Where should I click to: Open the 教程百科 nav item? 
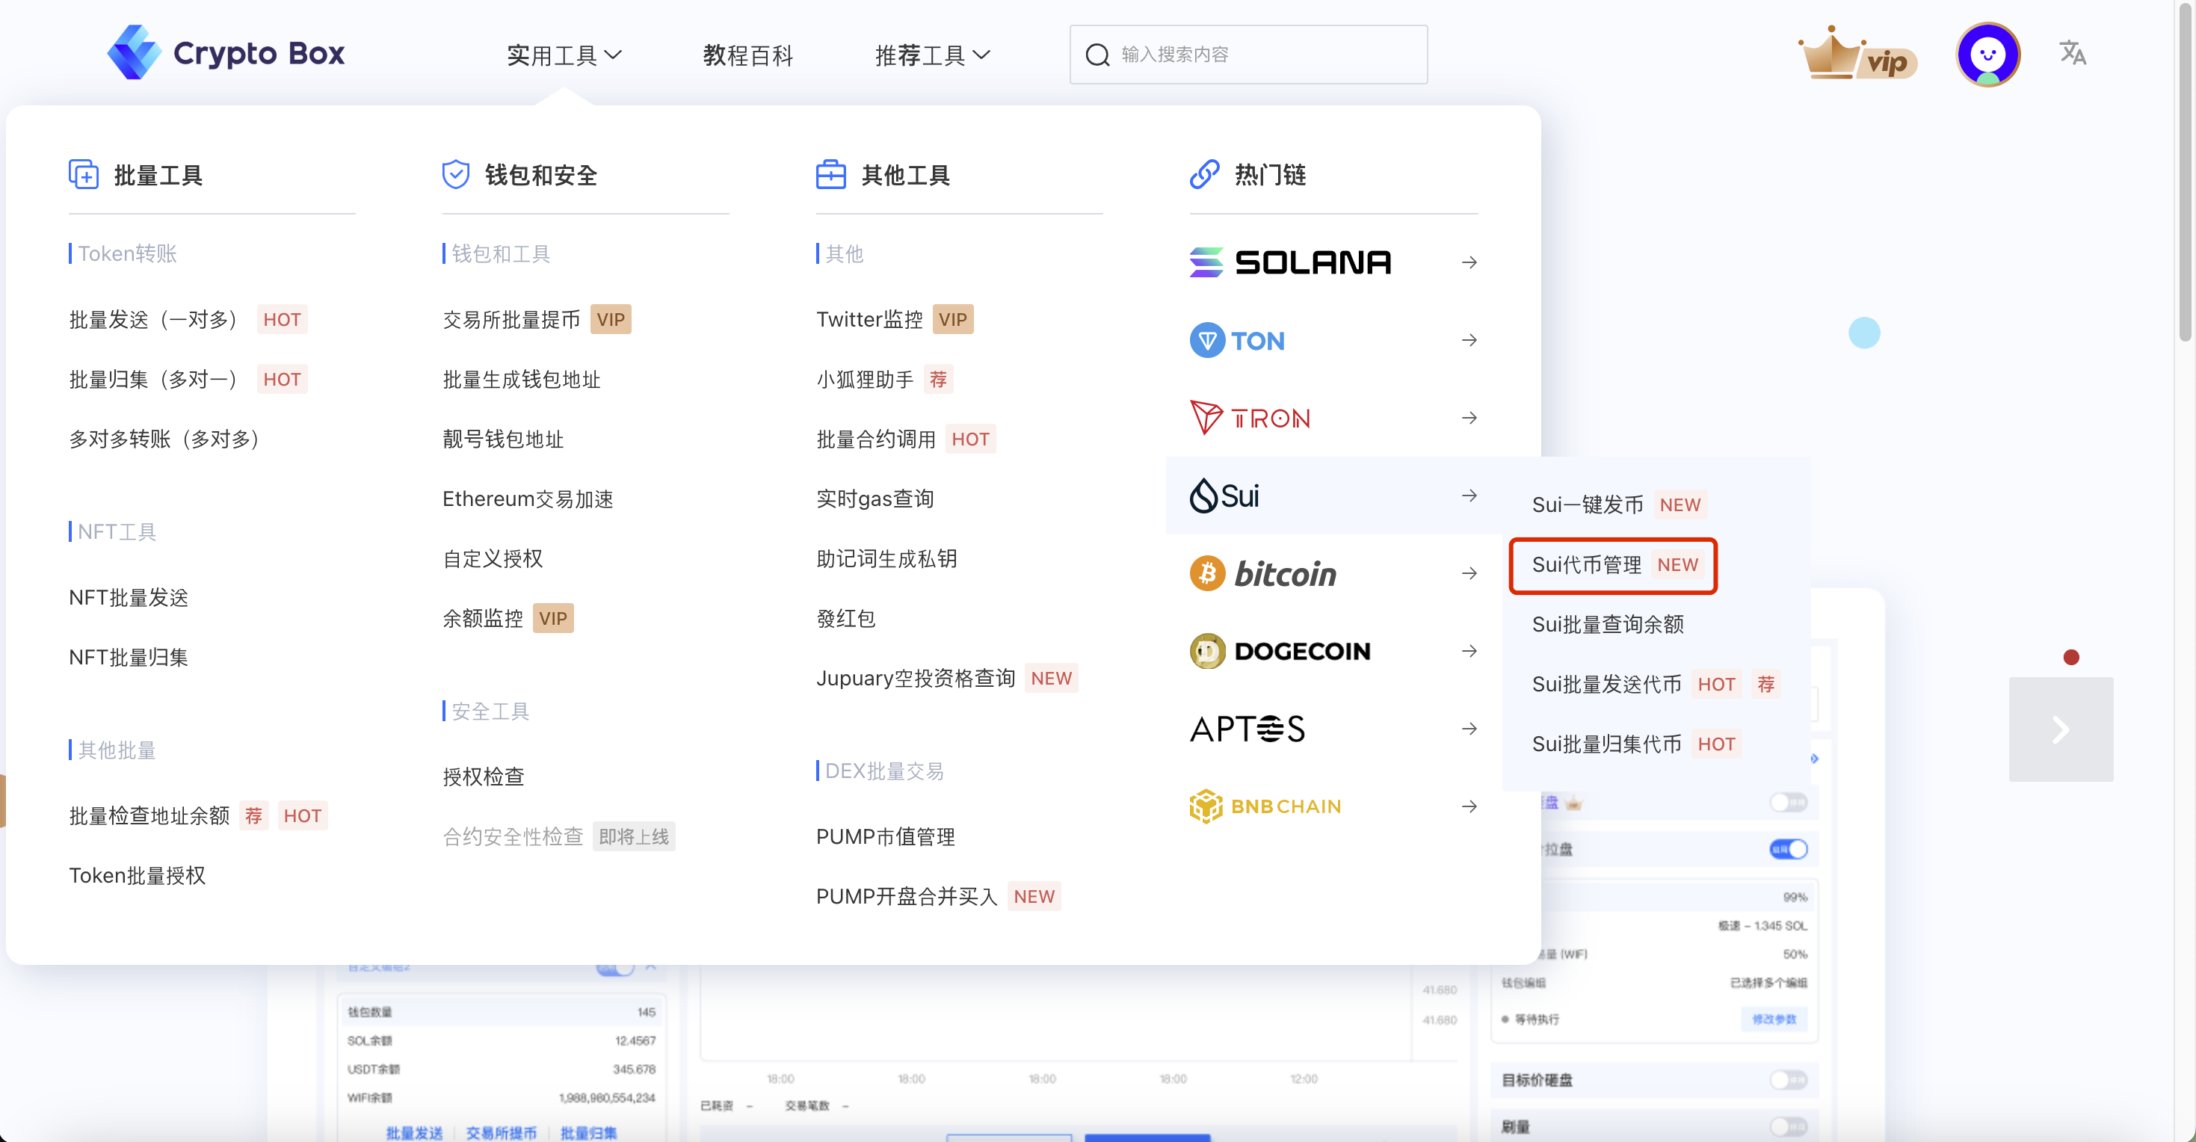click(747, 55)
